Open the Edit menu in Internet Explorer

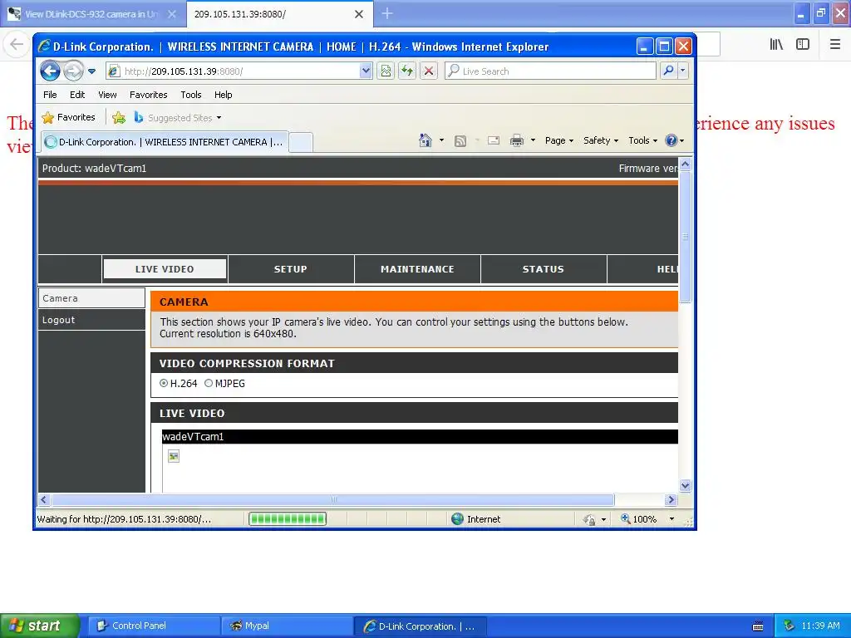[x=77, y=95]
